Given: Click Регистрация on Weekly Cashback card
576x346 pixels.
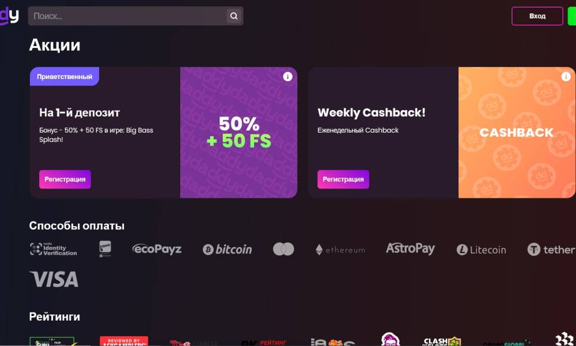Looking at the screenshot, I should (343, 179).
